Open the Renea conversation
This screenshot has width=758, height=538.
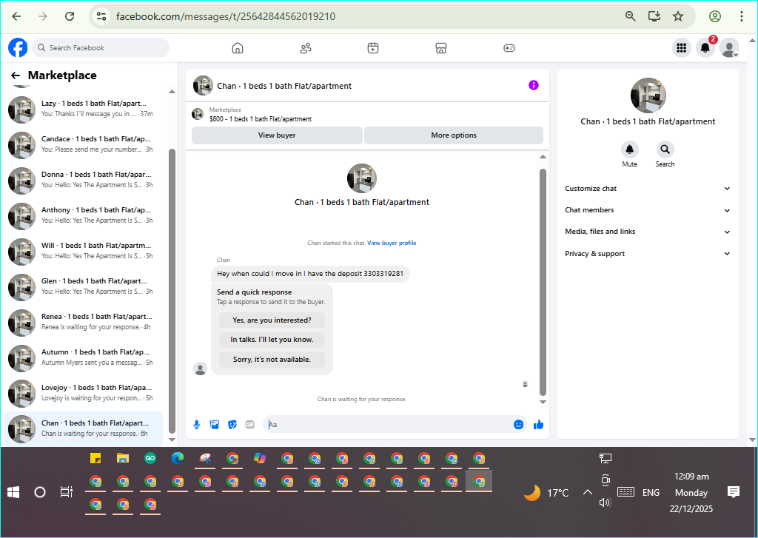tap(83, 322)
